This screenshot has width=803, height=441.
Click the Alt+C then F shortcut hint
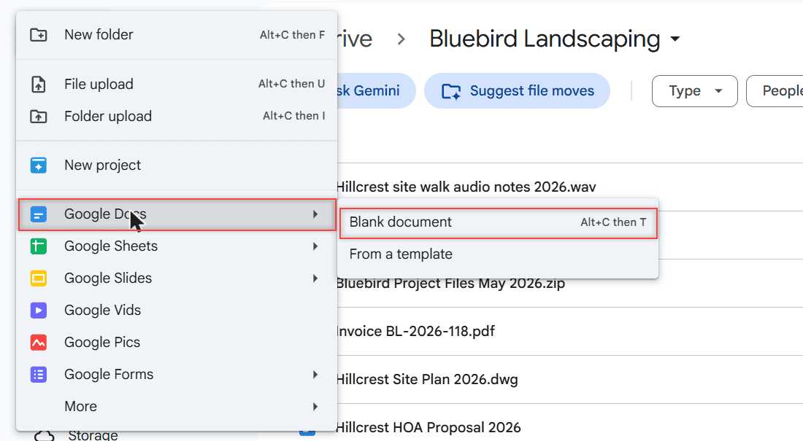pyautogui.click(x=293, y=35)
